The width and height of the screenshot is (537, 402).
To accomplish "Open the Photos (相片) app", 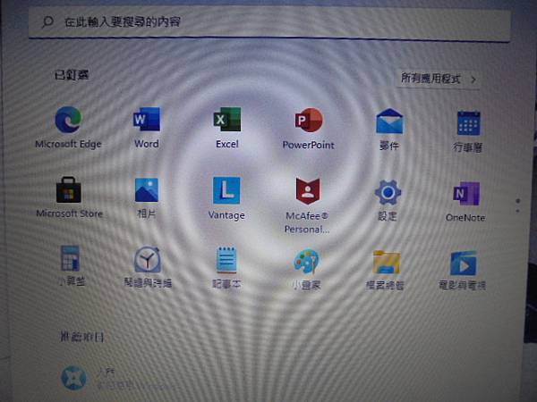I will click(147, 198).
